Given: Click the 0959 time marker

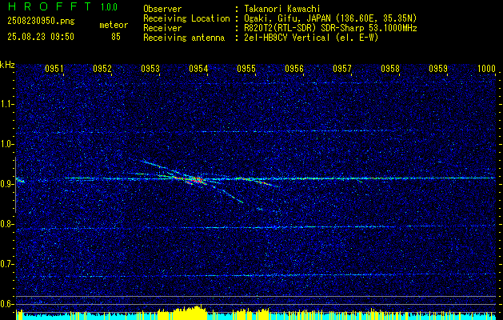Looking at the screenshot, I should pos(438,68).
